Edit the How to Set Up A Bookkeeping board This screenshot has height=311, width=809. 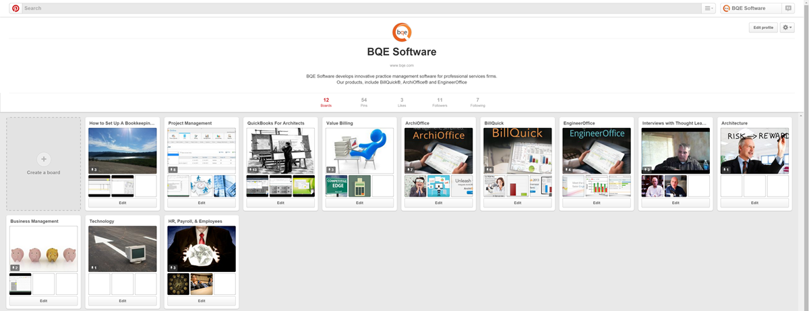(x=123, y=203)
